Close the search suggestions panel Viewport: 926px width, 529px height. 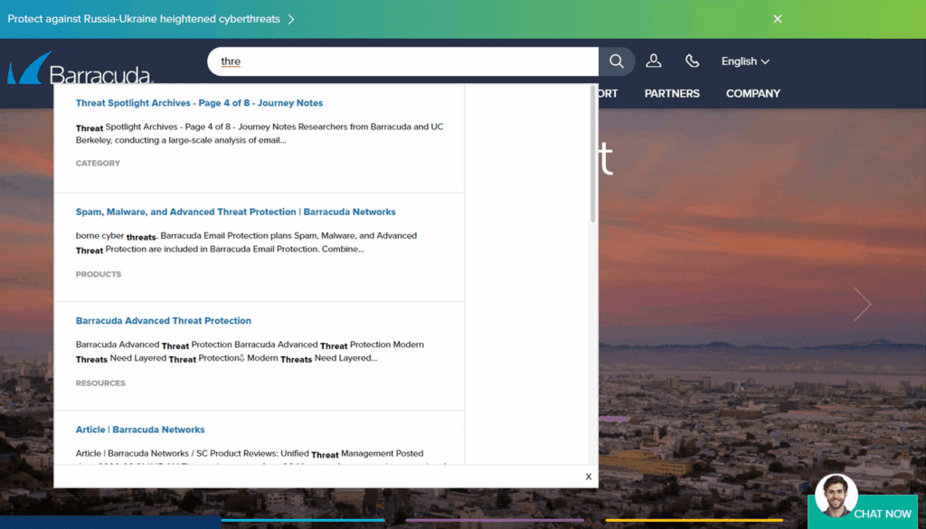pos(588,476)
